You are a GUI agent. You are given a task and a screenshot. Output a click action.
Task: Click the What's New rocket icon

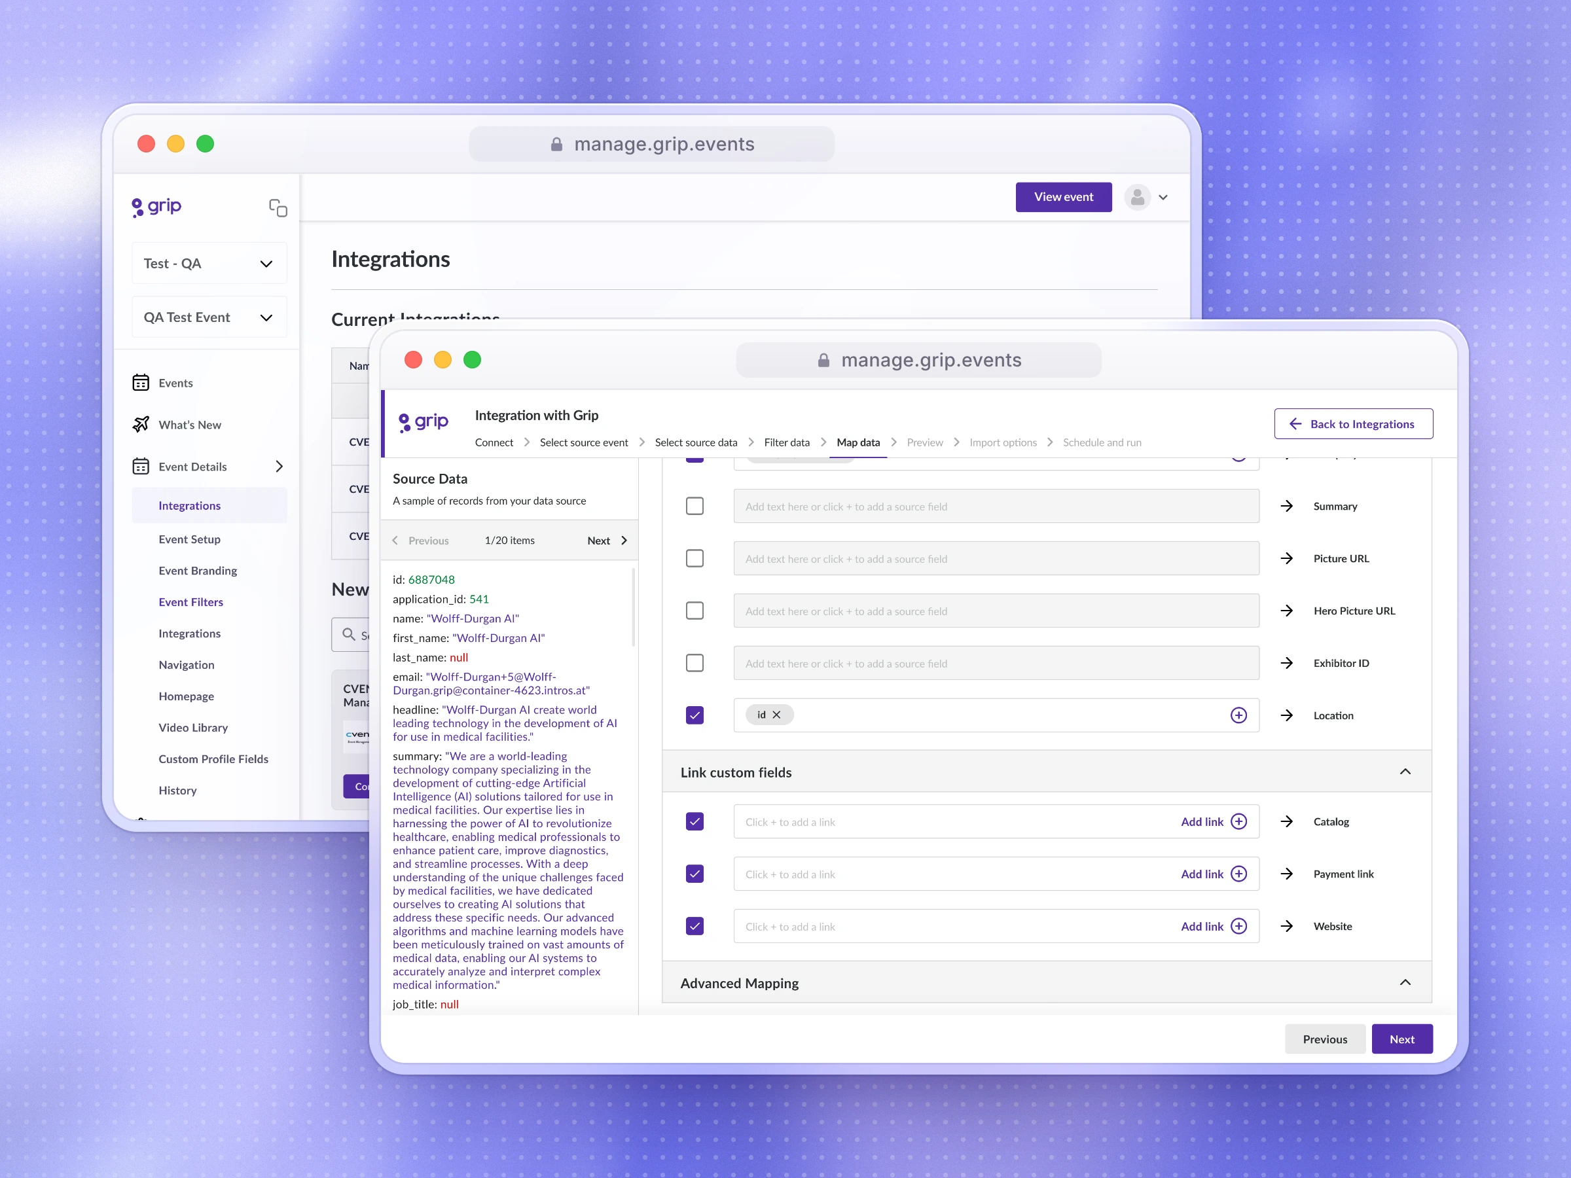(141, 424)
